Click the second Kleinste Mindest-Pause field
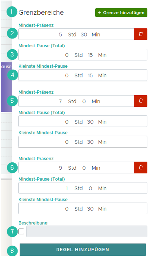This screenshot has height=259, width=162. point(83,142)
